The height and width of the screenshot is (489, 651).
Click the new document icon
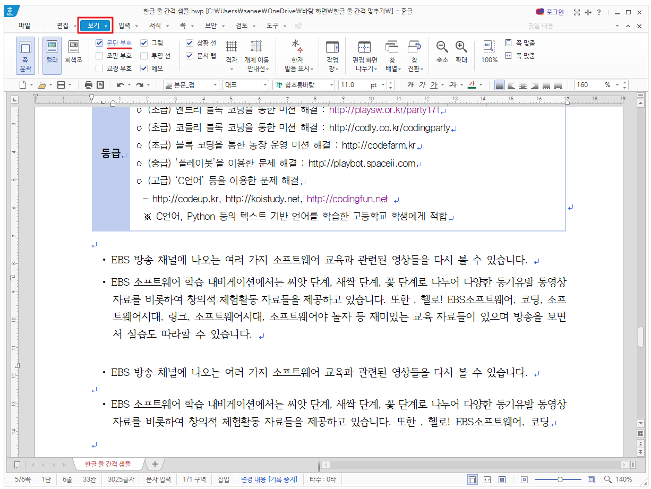[x=22, y=85]
